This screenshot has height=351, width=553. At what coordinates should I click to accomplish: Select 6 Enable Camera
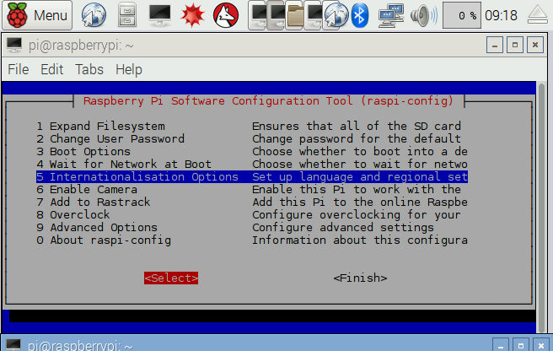click(252, 189)
